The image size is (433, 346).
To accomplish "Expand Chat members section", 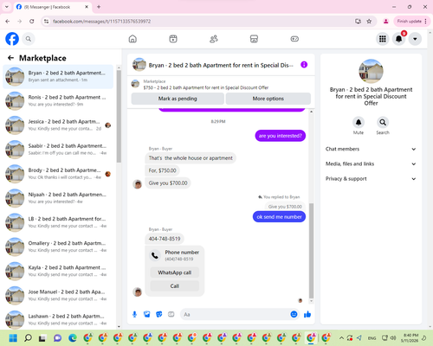I will 371,149.
